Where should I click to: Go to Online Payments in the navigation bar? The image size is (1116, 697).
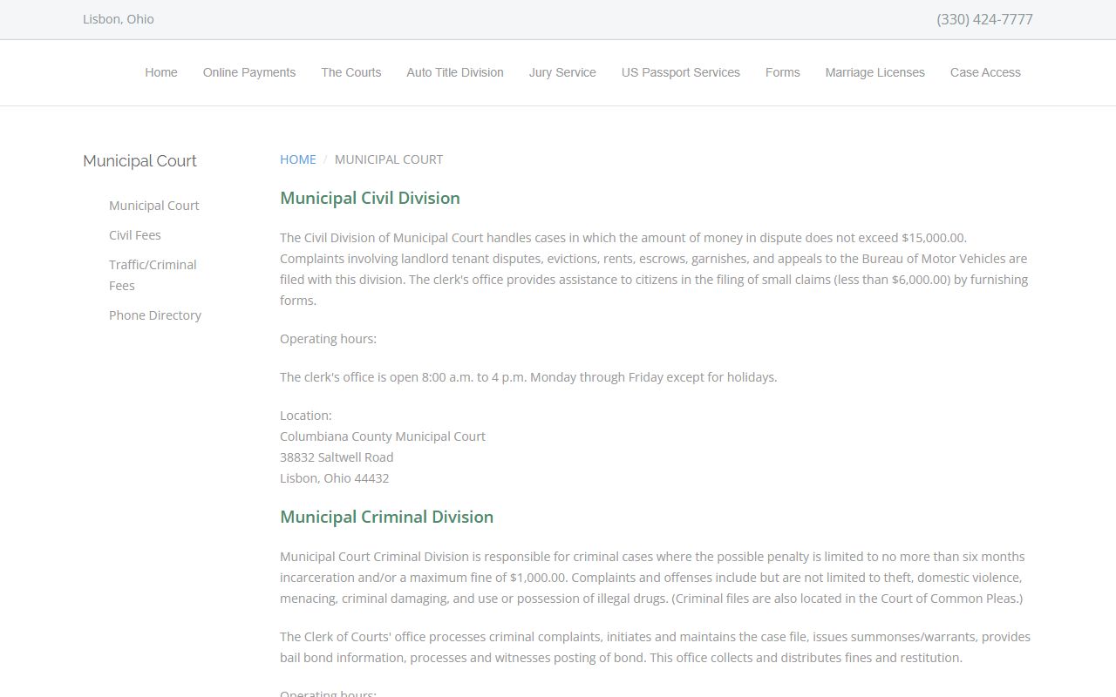click(x=249, y=72)
